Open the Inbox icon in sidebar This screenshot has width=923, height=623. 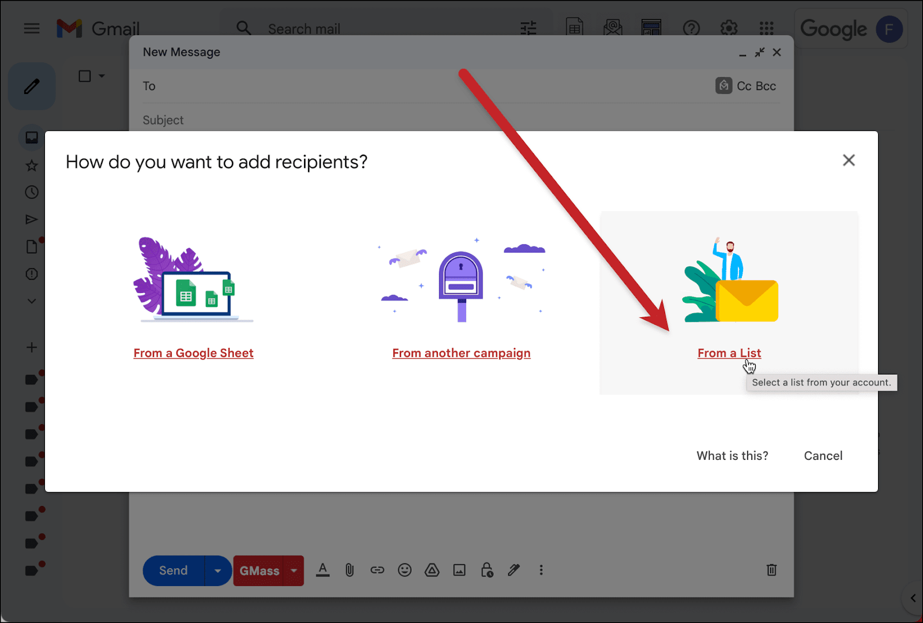tap(32, 137)
